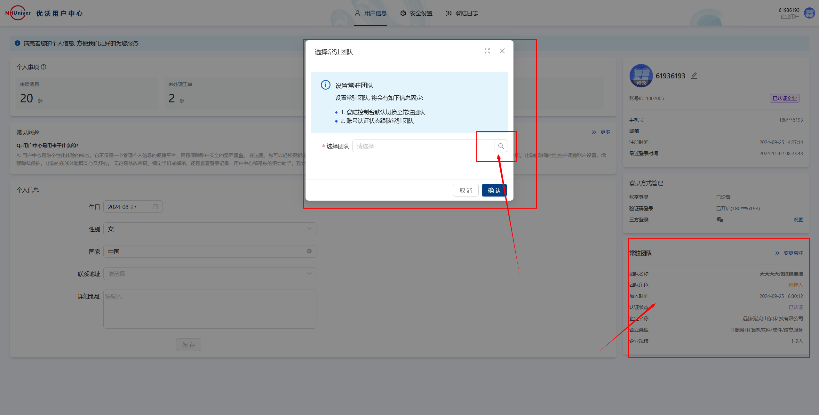This screenshot has height=415, width=819.
Task: Click the 确认 button
Action: pyautogui.click(x=494, y=190)
